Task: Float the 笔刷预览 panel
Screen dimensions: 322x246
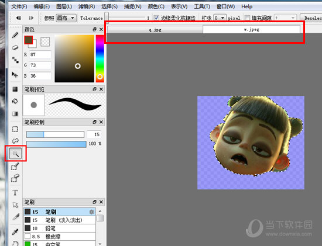Action: pos(94,89)
